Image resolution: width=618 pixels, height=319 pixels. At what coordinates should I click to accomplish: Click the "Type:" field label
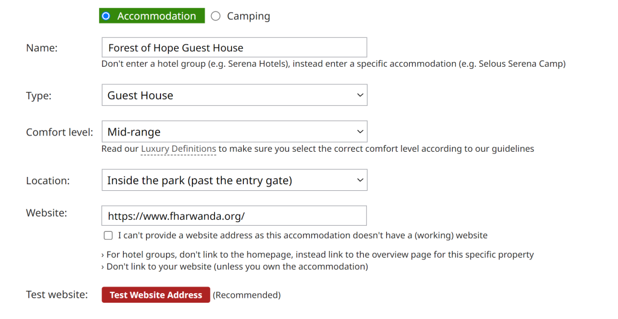click(x=39, y=96)
